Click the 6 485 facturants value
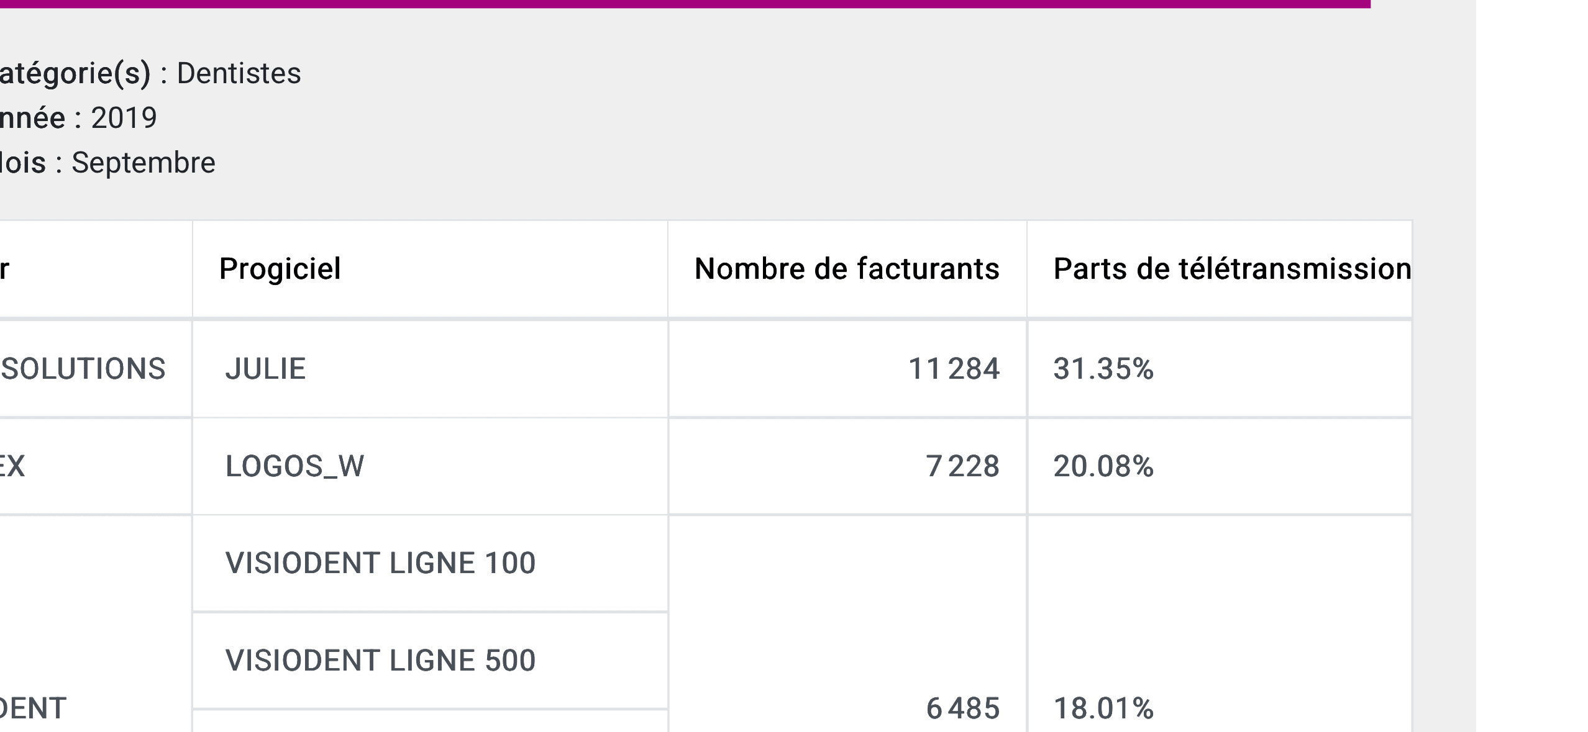 click(x=962, y=708)
